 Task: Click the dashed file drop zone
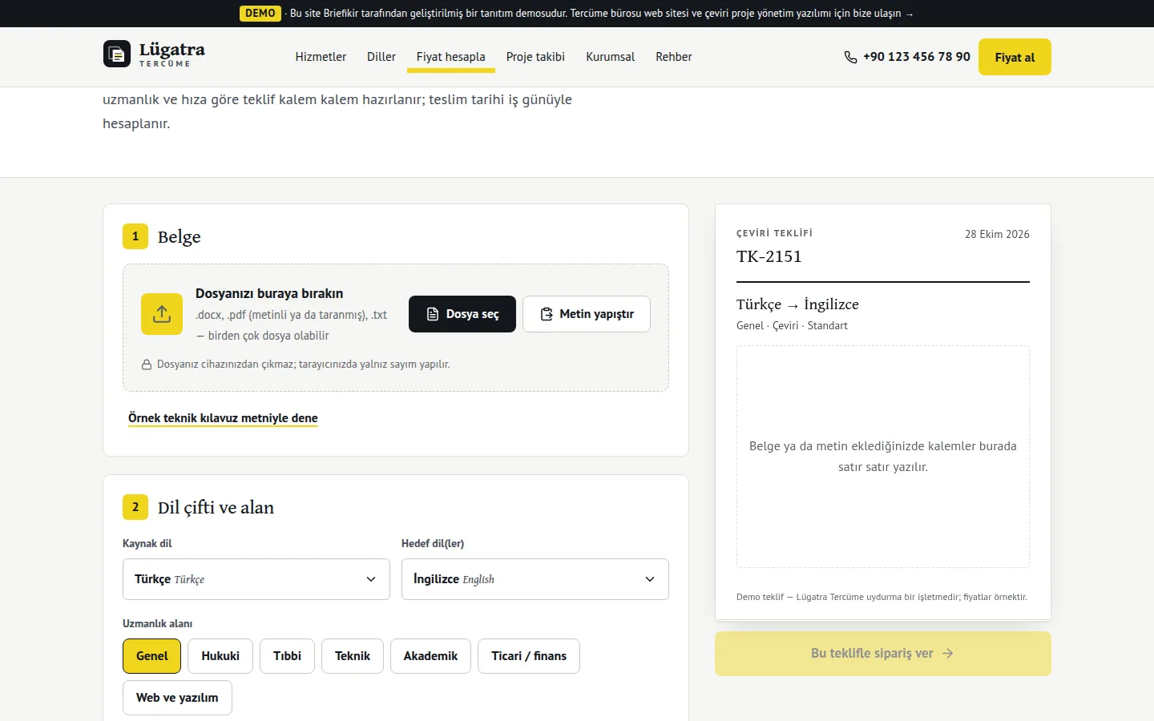pos(396,328)
